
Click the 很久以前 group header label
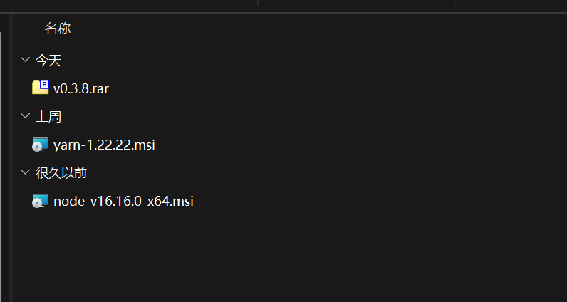[x=61, y=173]
